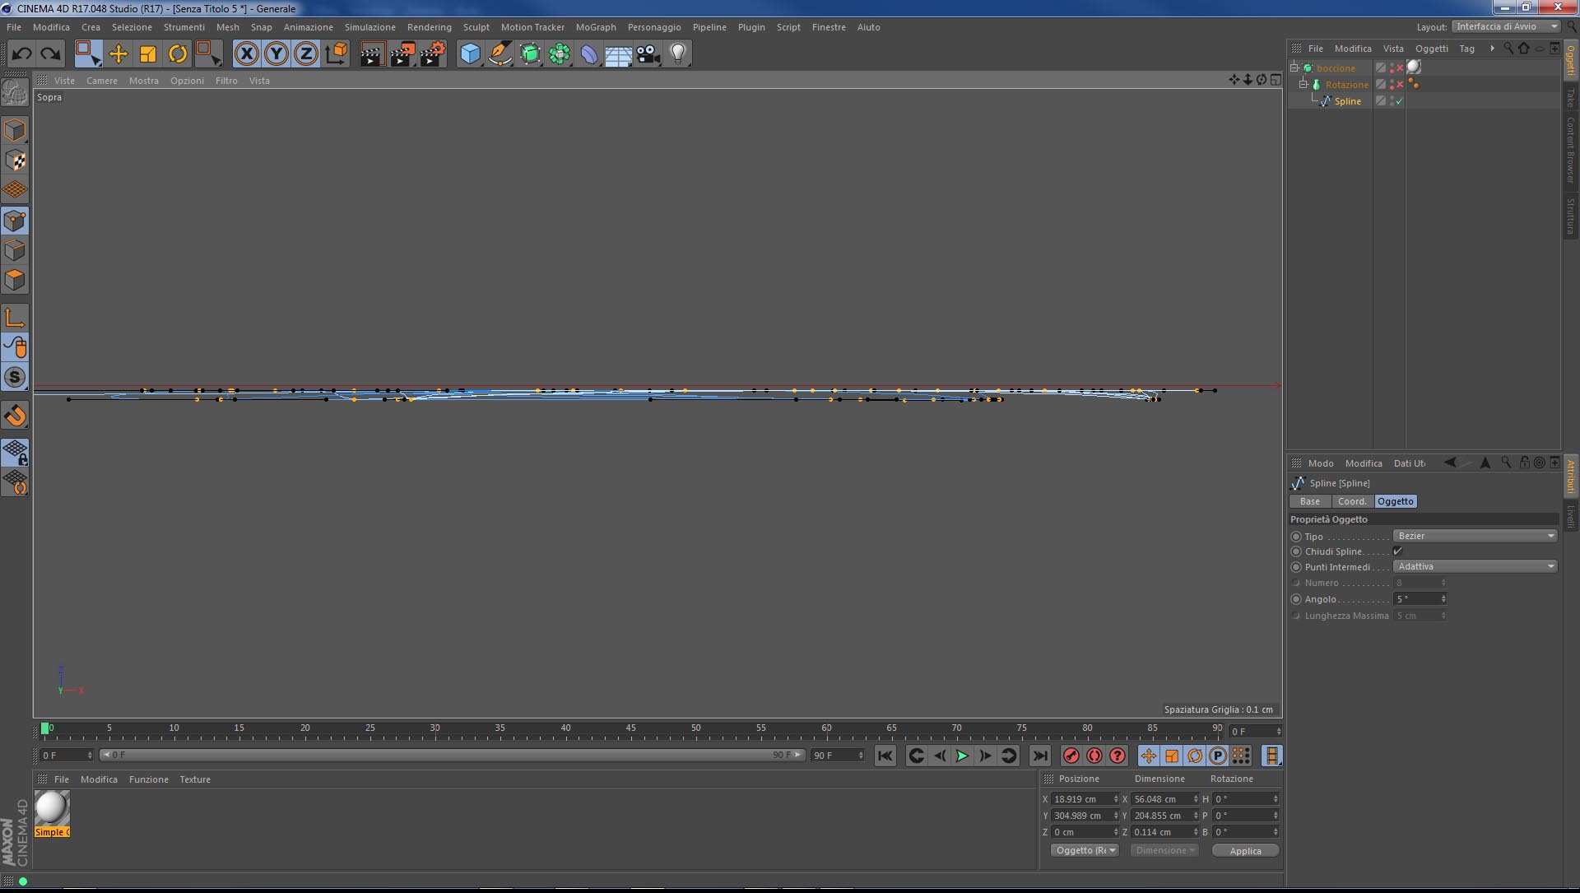Open the MoGraph menu
The height and width of the screenshot is (893, 1580).
595,27
